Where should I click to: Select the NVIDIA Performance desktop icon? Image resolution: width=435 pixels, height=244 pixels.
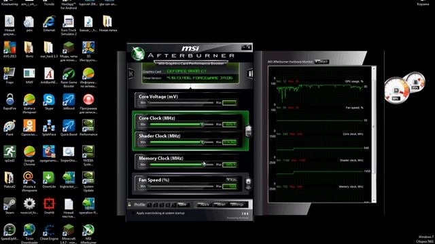(x=88, y=128)
